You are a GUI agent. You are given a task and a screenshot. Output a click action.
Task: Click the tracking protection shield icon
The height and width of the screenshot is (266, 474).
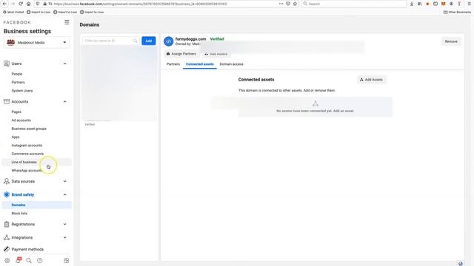point(38,4)
